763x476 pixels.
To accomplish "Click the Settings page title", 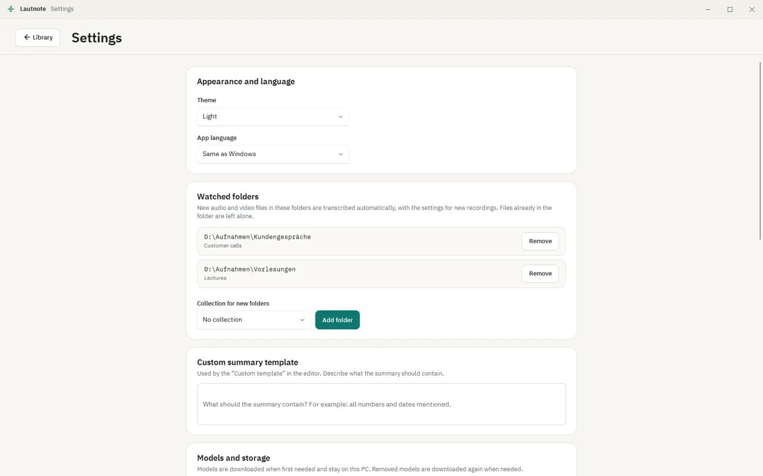I will (97, 38).
